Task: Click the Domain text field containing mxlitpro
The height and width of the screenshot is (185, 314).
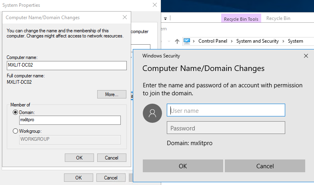Action: pos(70,120)
